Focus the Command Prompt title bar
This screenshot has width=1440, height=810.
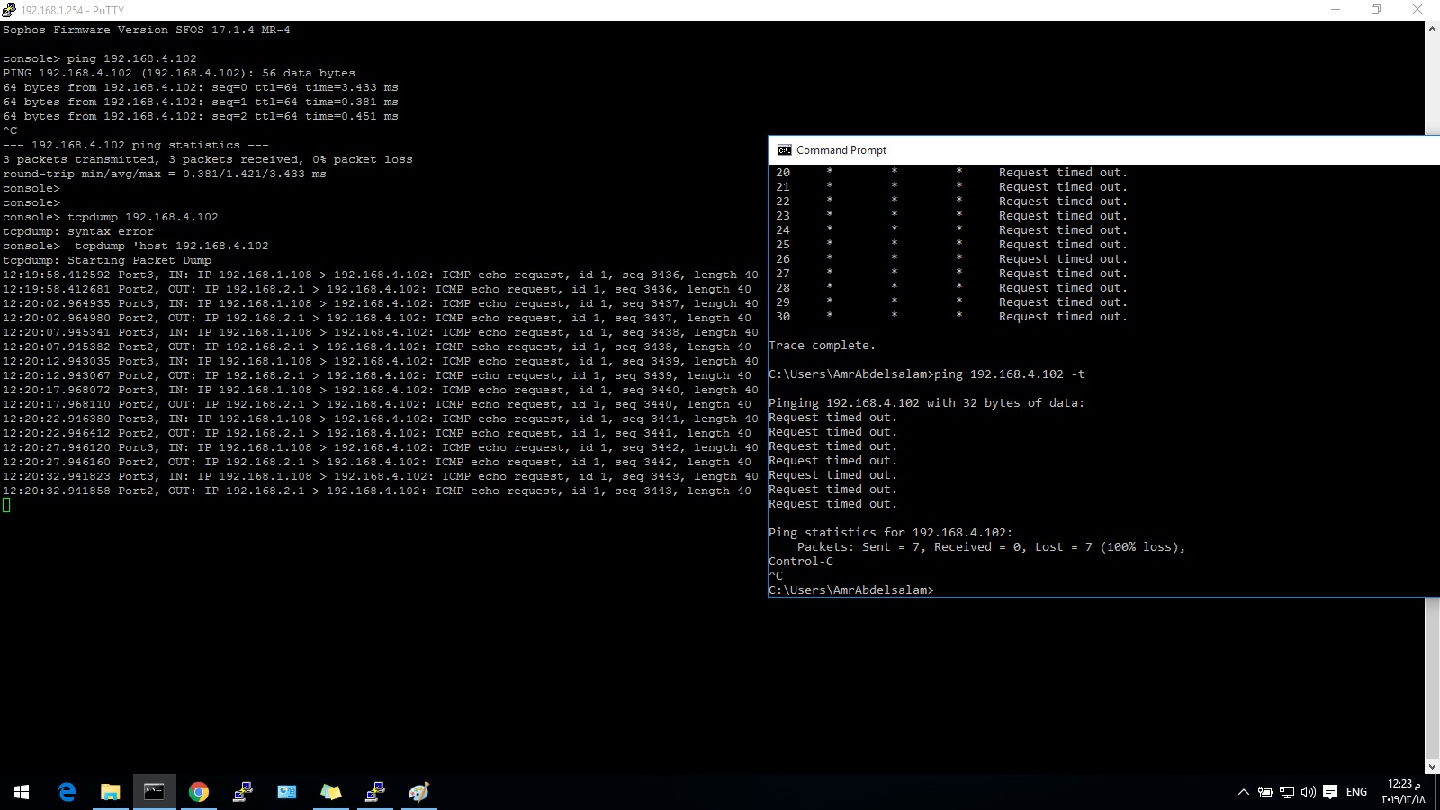(x=1104, y=150)
